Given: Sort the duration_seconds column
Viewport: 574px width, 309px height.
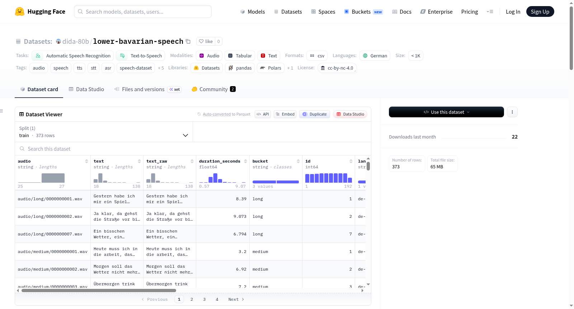Looking at the screenshot, I should [245, 161].
